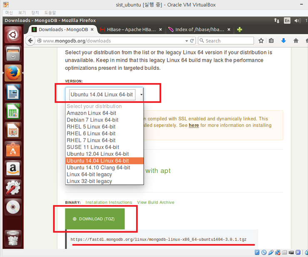308x257 pixels.
Task: Click the Firefox home icon
Action: click(296, 41)
